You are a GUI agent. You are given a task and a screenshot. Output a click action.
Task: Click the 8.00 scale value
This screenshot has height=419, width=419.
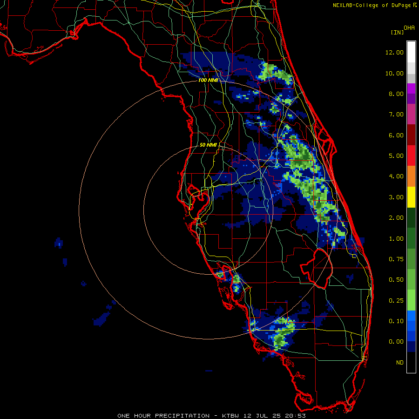click(x=396, y=94)
